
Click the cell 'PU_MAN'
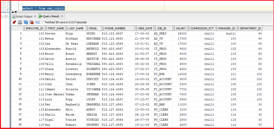tap(163, 104)
